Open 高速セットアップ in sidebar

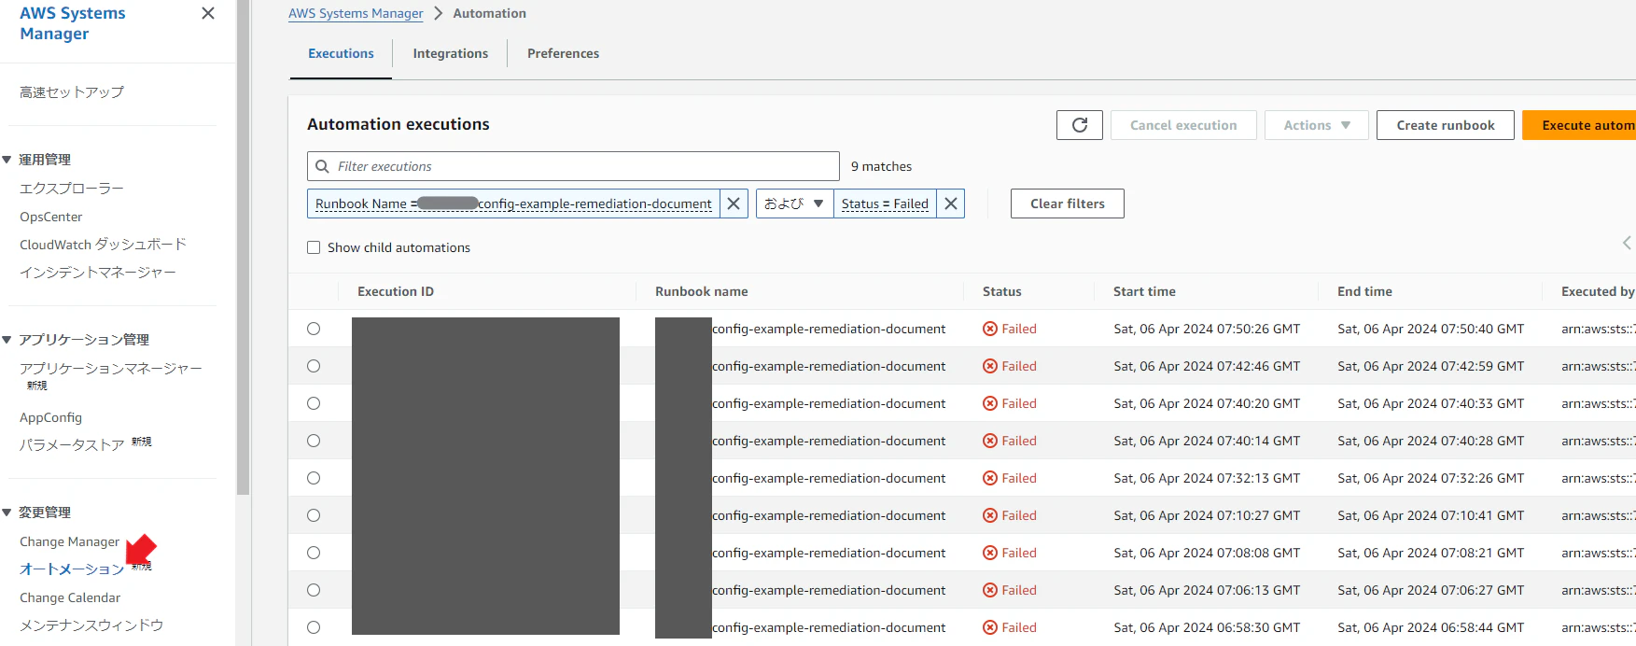coord(72,92)
